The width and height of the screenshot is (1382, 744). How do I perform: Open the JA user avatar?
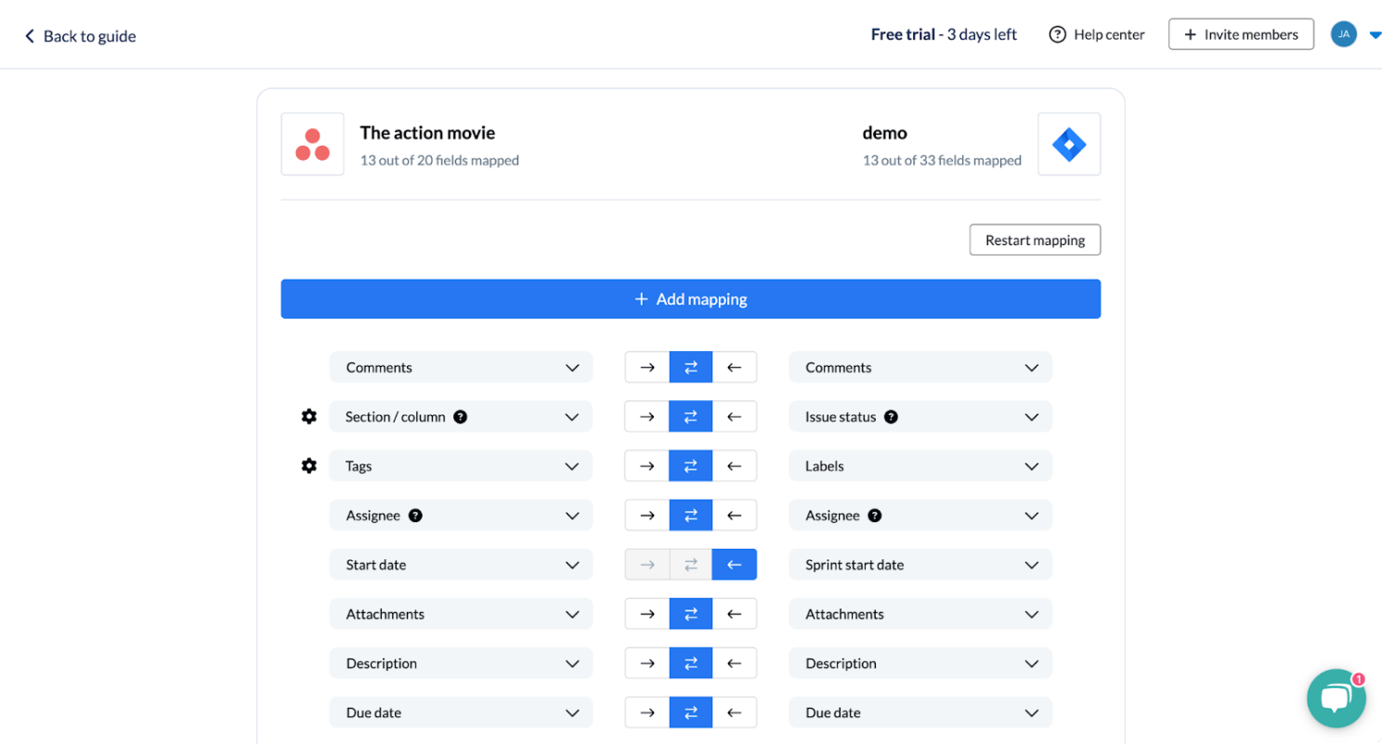click(x=1343, y=34)
